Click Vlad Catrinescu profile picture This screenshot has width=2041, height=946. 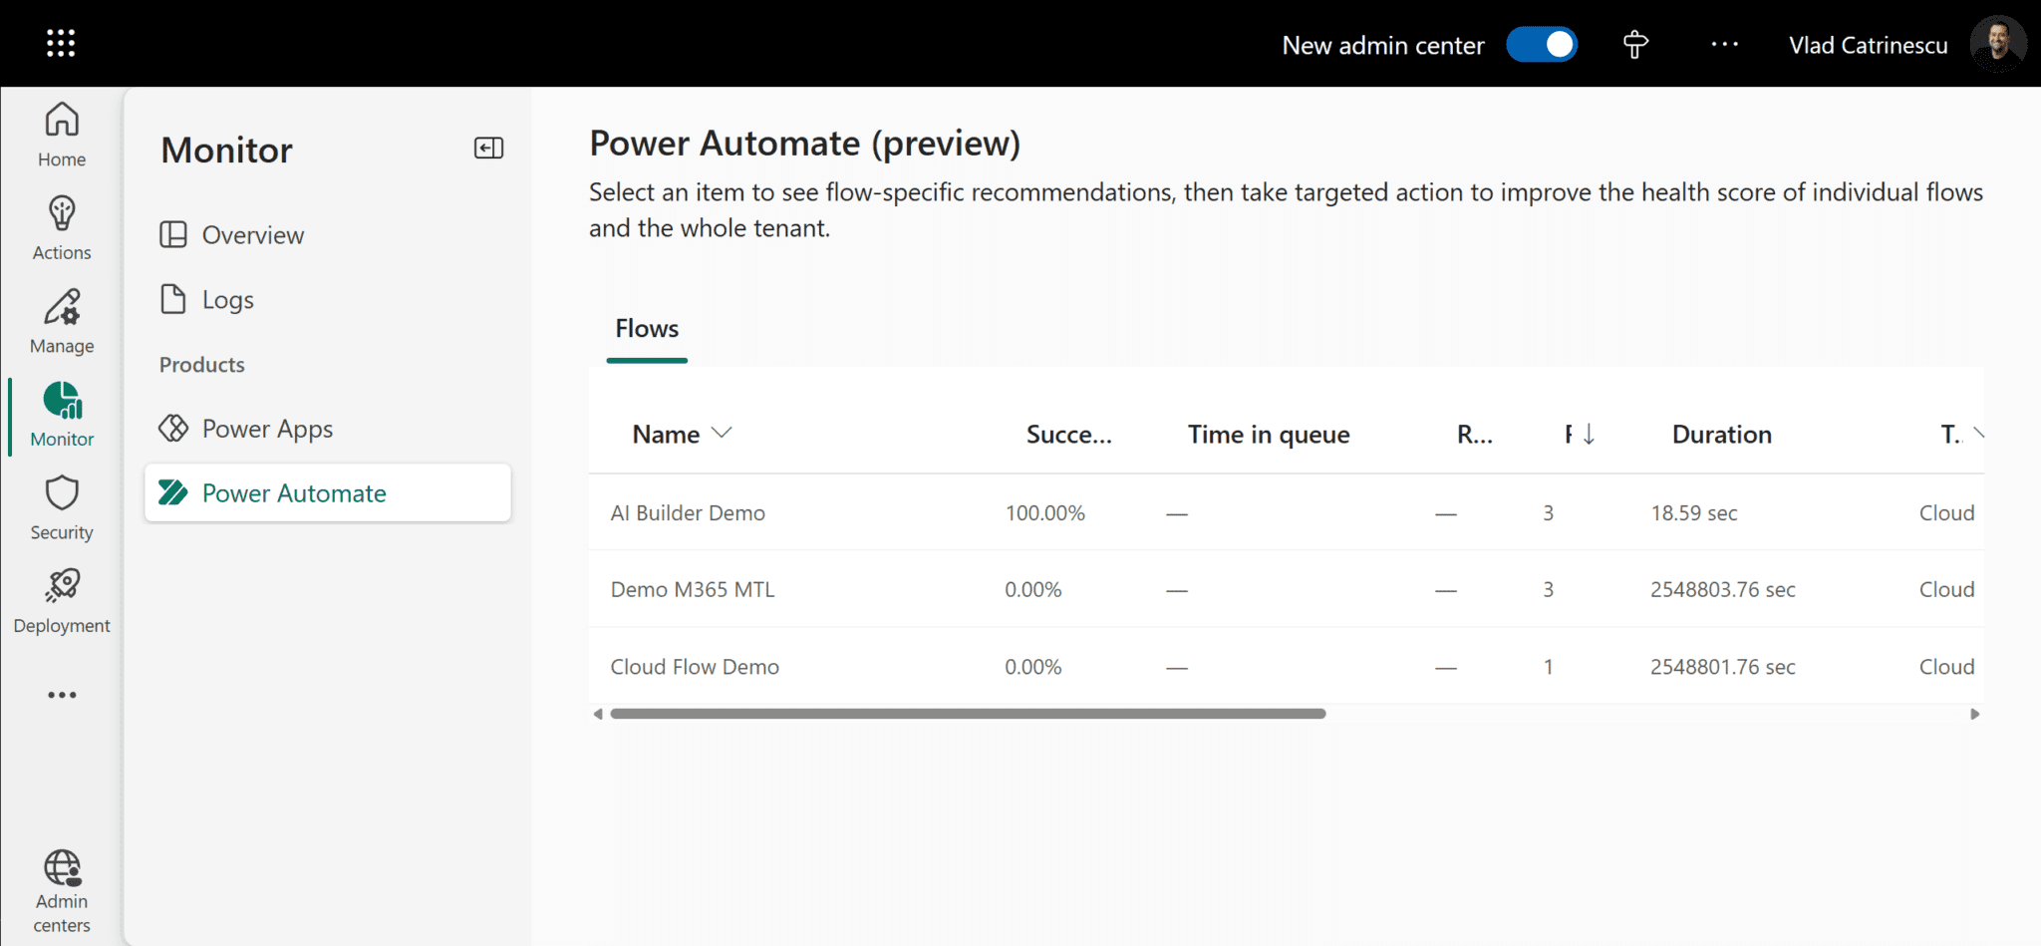[x=1999, y=43]
